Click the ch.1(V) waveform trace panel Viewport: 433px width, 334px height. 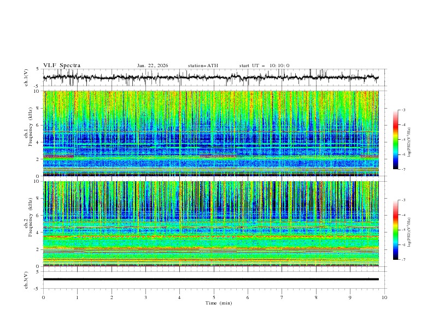(x=213, y=77)
